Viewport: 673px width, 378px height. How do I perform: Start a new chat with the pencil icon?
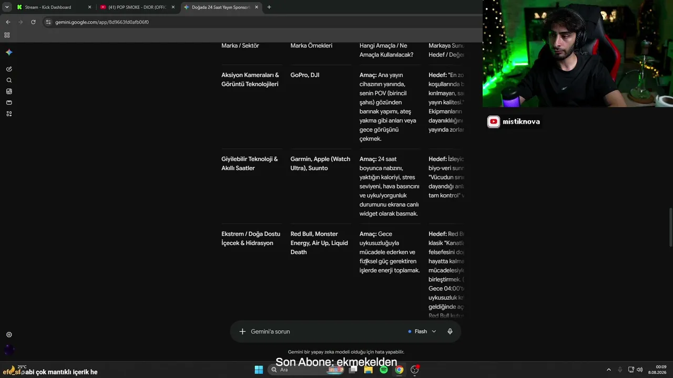9,69
